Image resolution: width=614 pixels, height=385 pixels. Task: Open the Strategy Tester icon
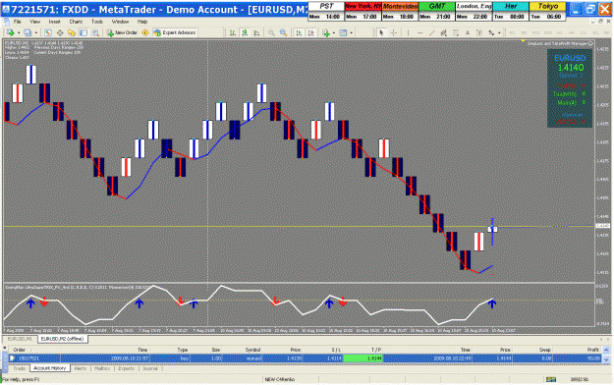coord(95,32)
